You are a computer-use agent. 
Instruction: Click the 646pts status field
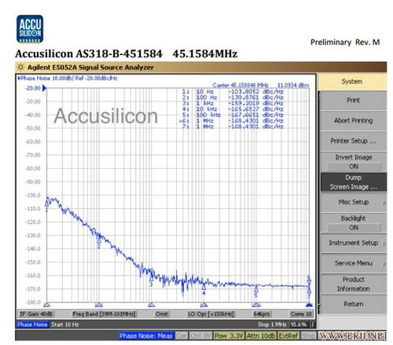pyautogui.click(x=262, y=314)
